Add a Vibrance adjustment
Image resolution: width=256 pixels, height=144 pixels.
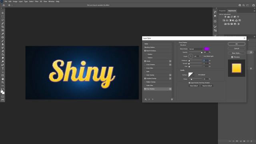238,17
